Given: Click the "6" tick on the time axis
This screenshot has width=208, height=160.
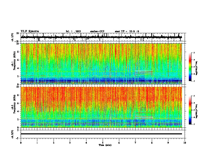Looking at the screenshot, I should pos(119,143).
